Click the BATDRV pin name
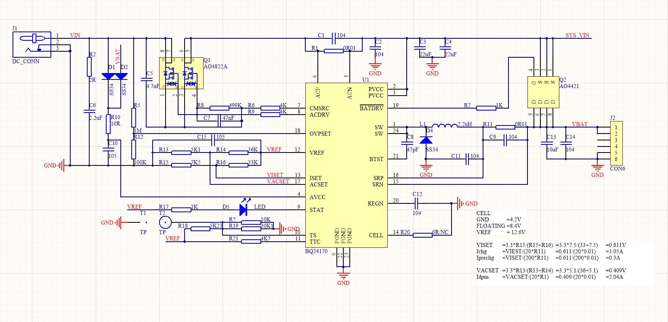Viewport: 668px width, 322px height. tap(372, 108)
